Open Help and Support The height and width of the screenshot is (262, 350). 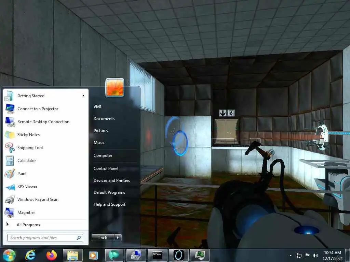pyautogui.click(x=110, y=204)
